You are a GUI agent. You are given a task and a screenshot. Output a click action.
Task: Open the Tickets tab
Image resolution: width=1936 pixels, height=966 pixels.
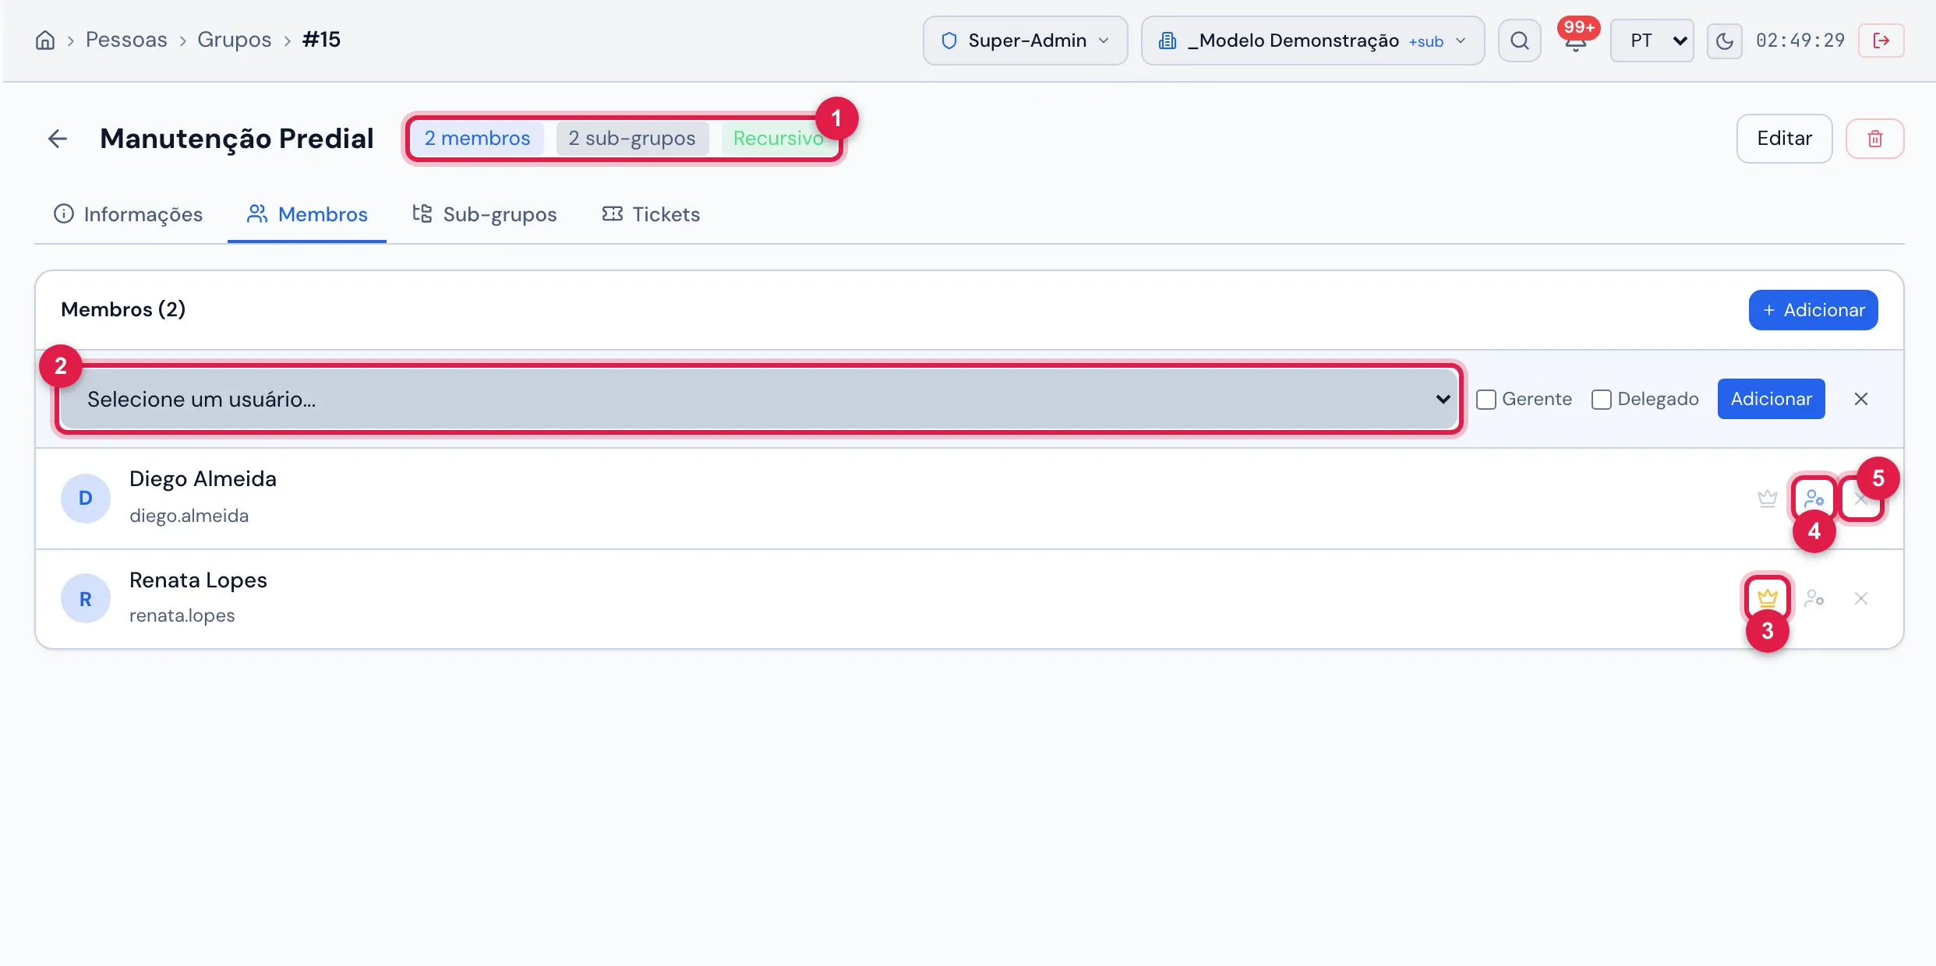point(651,214)
